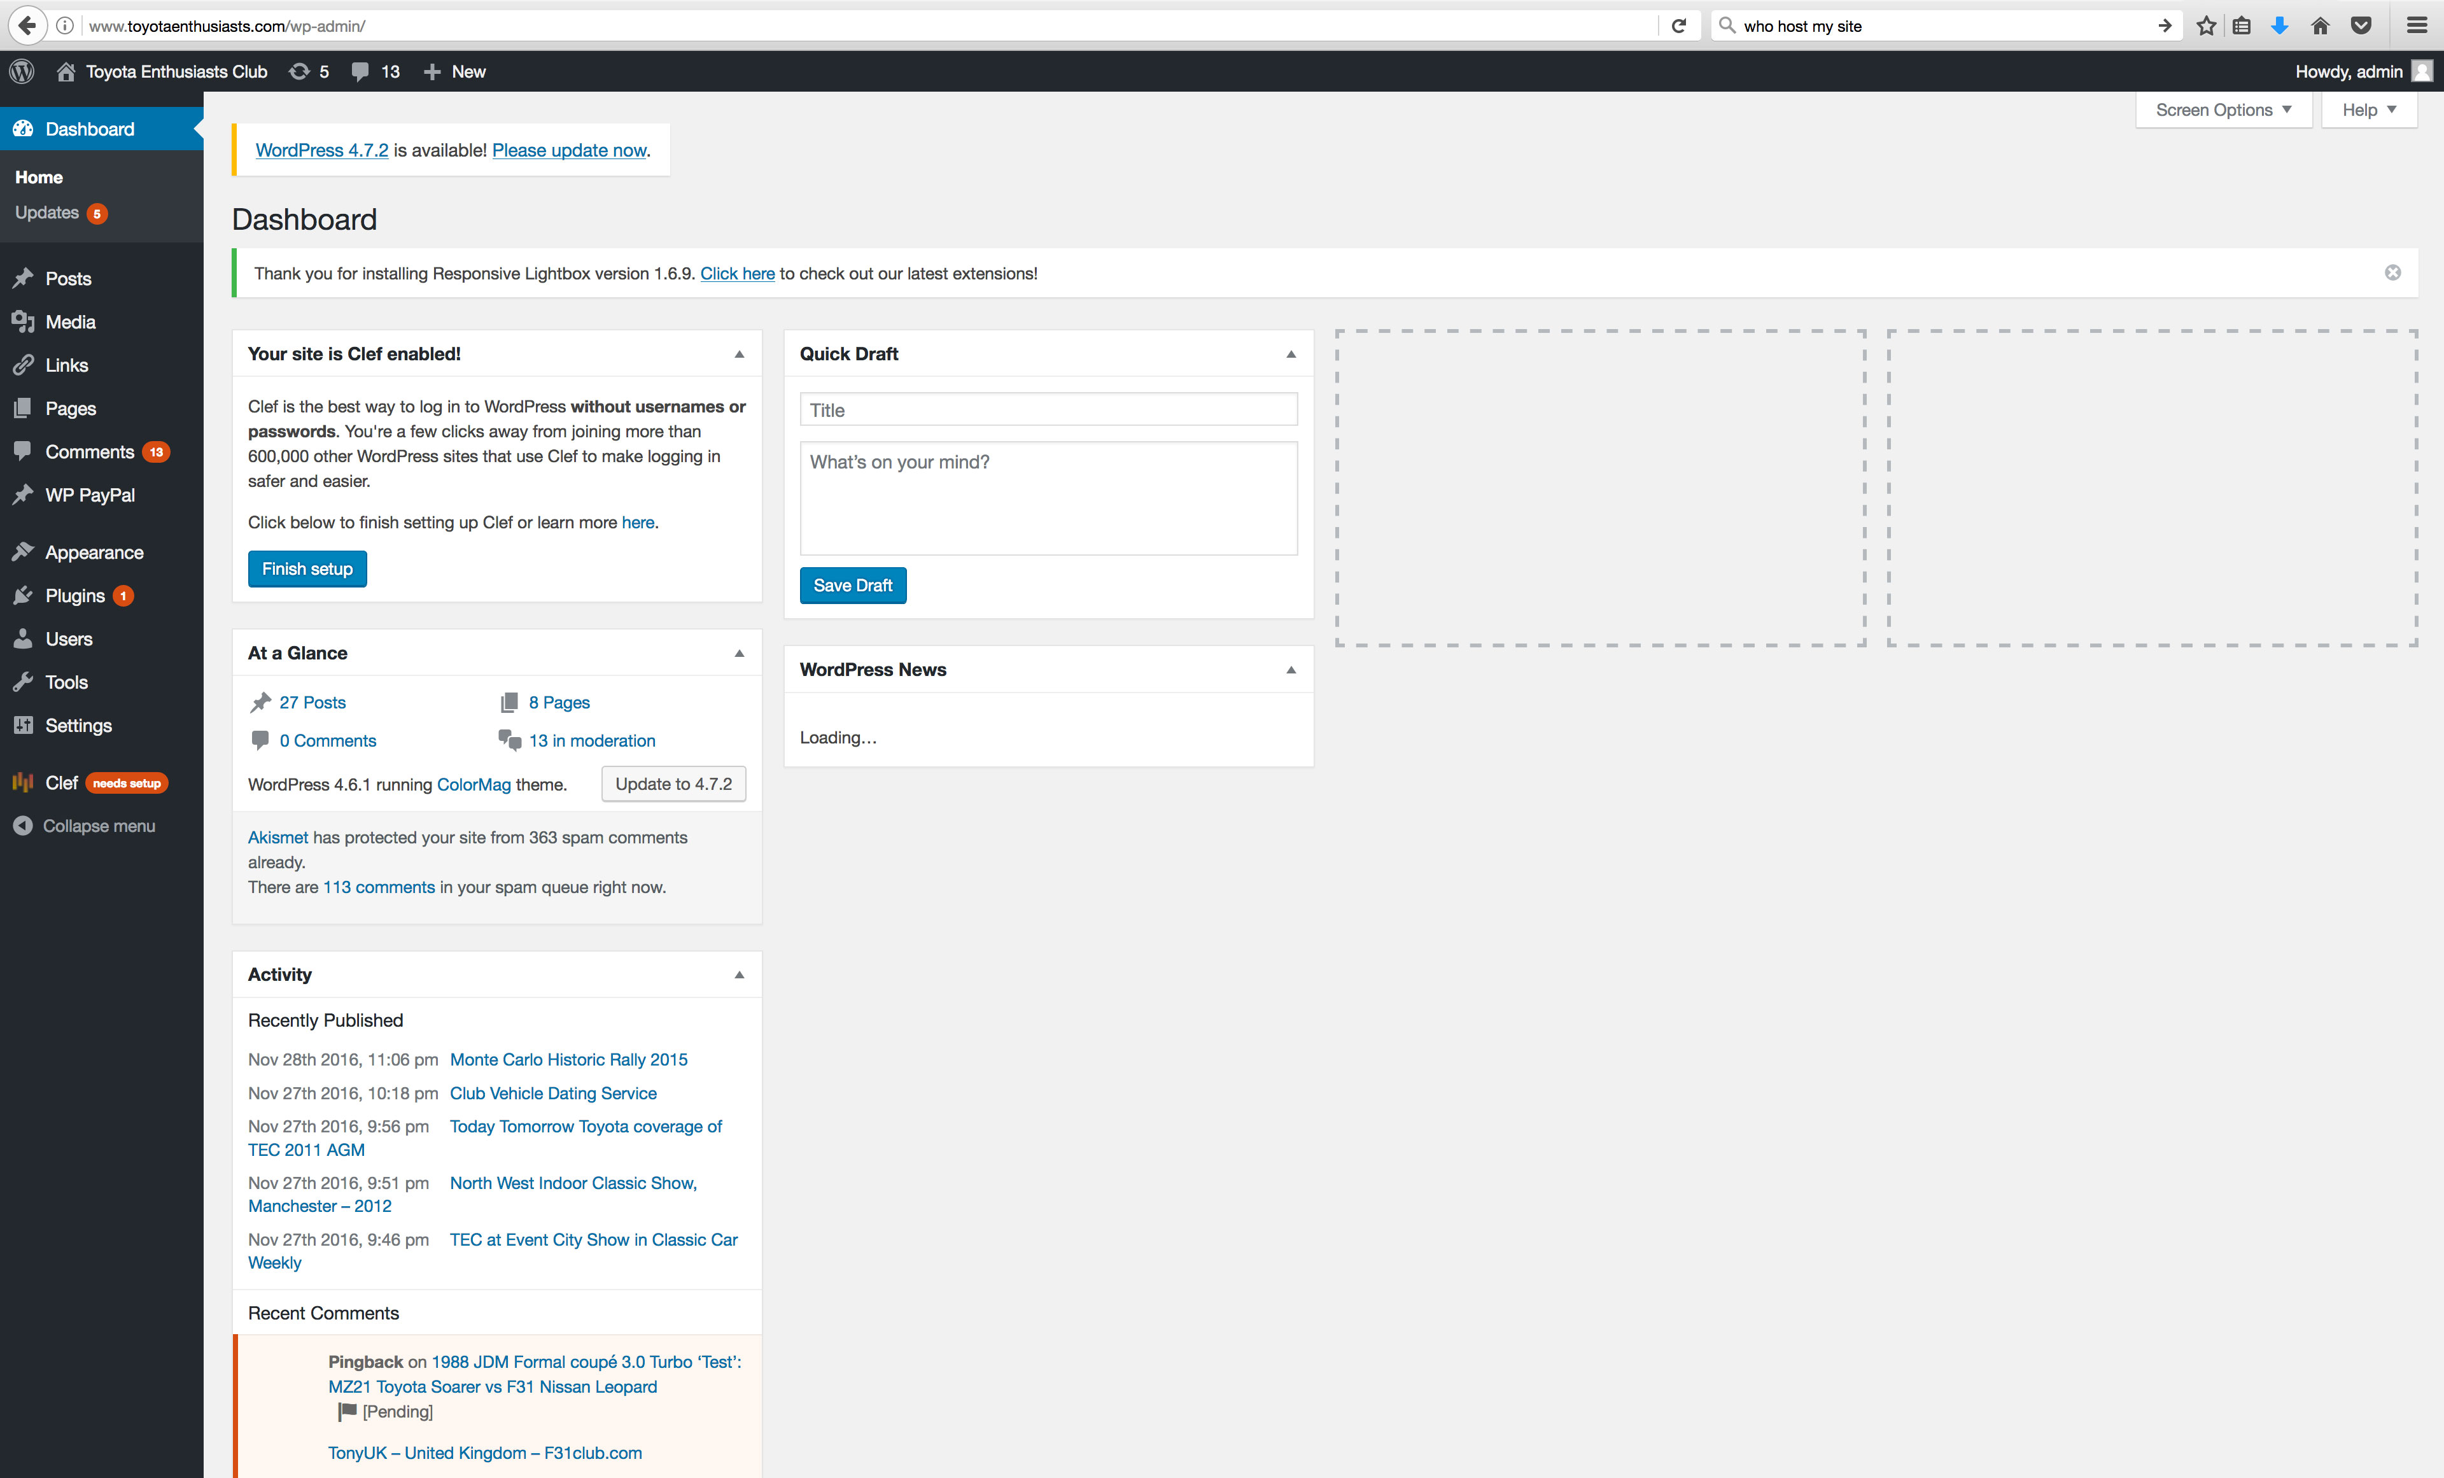2444x1478 pixels.
Task: Open the Firefox hamburger menu
Action: click(x=2417, y=26)
